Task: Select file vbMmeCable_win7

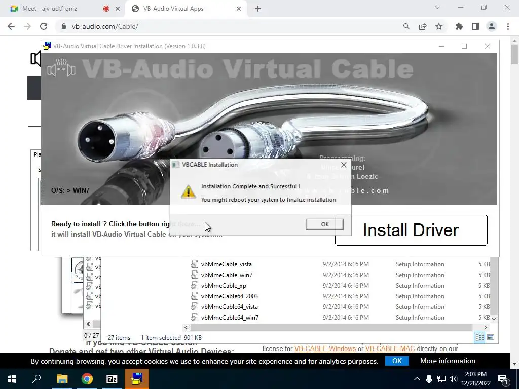Action: click(x=227, y=275)
